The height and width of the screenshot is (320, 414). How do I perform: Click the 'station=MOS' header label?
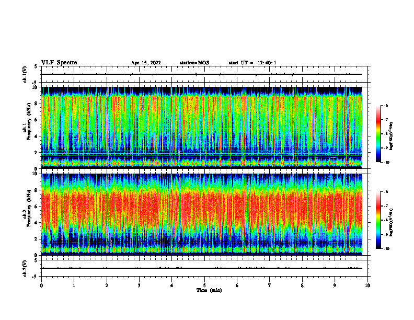click(194, 63)
